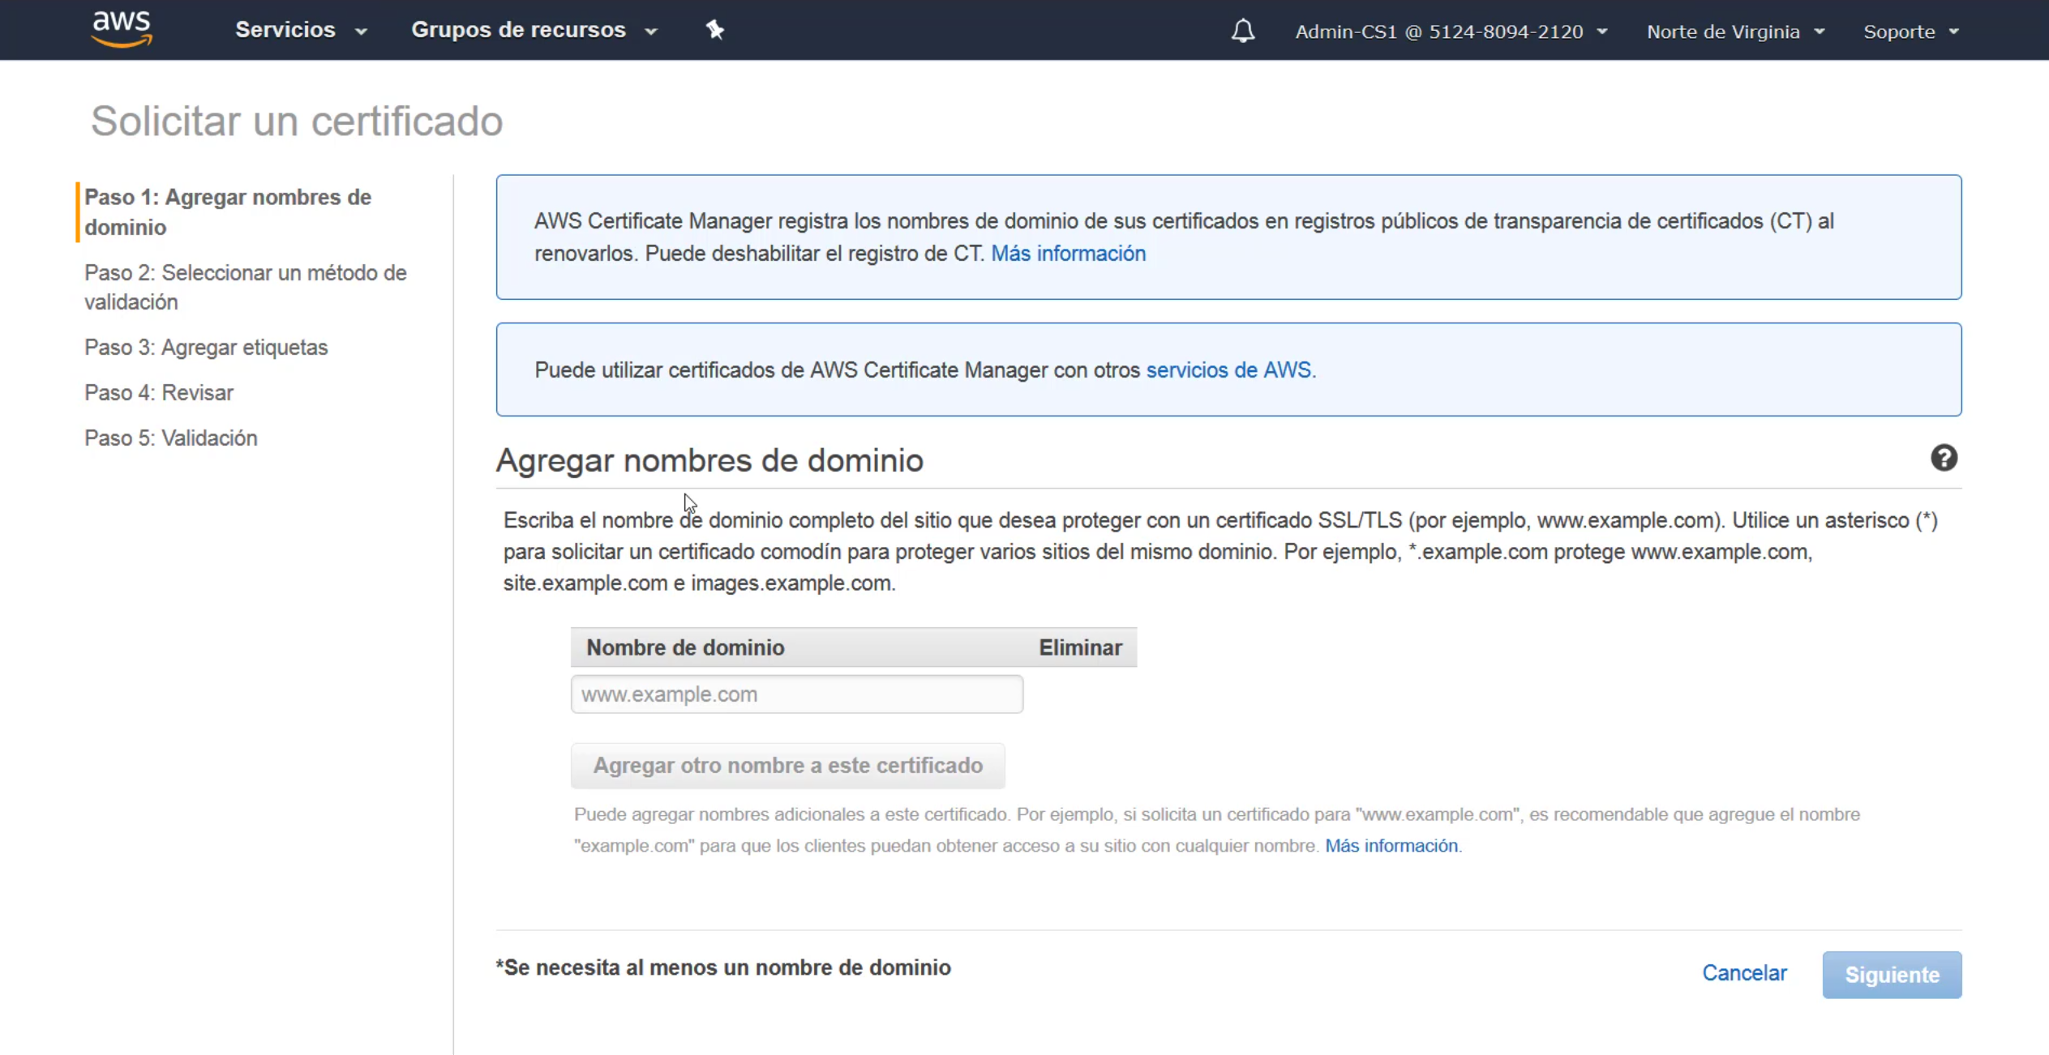The image size is (2049, 1055).
Task: Go to Paso 2: Seleccionar método de validación
Action: pos(245,287)
